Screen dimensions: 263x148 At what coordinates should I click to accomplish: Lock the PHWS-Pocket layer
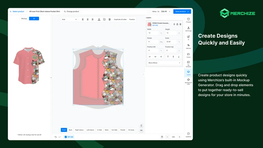pyautogui.click(x=177, y=24)
